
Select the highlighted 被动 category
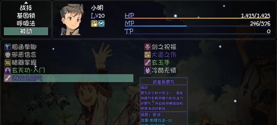coord(26,31)
